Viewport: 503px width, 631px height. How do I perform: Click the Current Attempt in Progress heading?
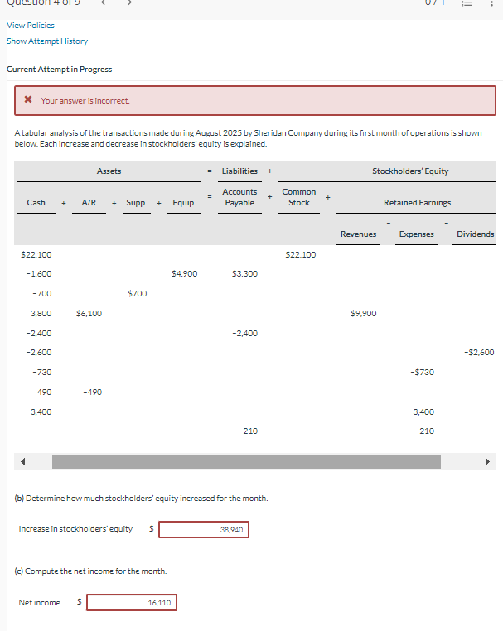[59, 70]
